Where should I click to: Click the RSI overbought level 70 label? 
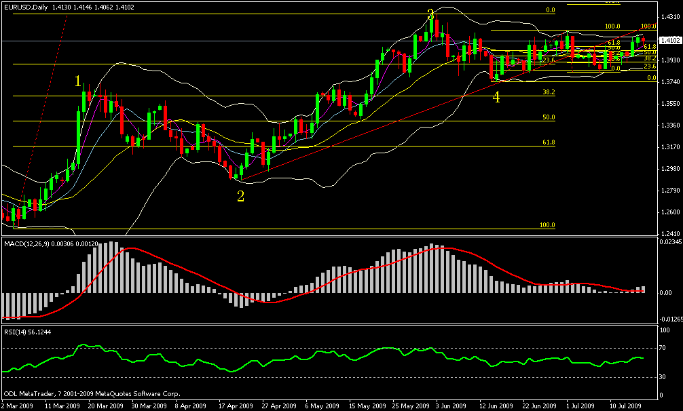click(663, 348)
